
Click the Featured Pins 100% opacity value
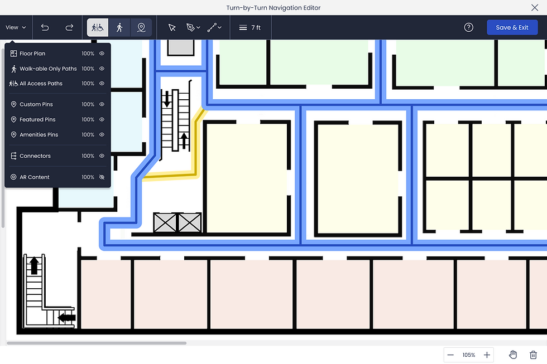point(88,119)
